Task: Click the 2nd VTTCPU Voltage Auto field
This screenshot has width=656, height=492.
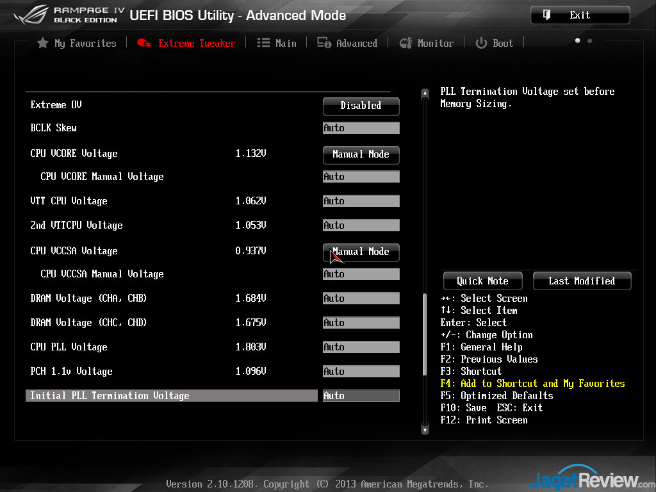Action: [x=361, y=225]
